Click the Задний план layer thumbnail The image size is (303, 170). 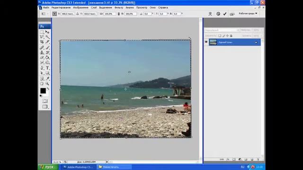pyautogui.click(x=213, y=42)
